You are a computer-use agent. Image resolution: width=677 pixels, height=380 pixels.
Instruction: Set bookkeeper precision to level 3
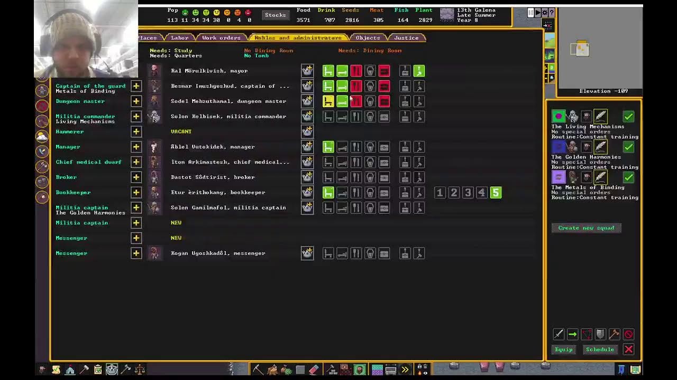click(468, 193)
